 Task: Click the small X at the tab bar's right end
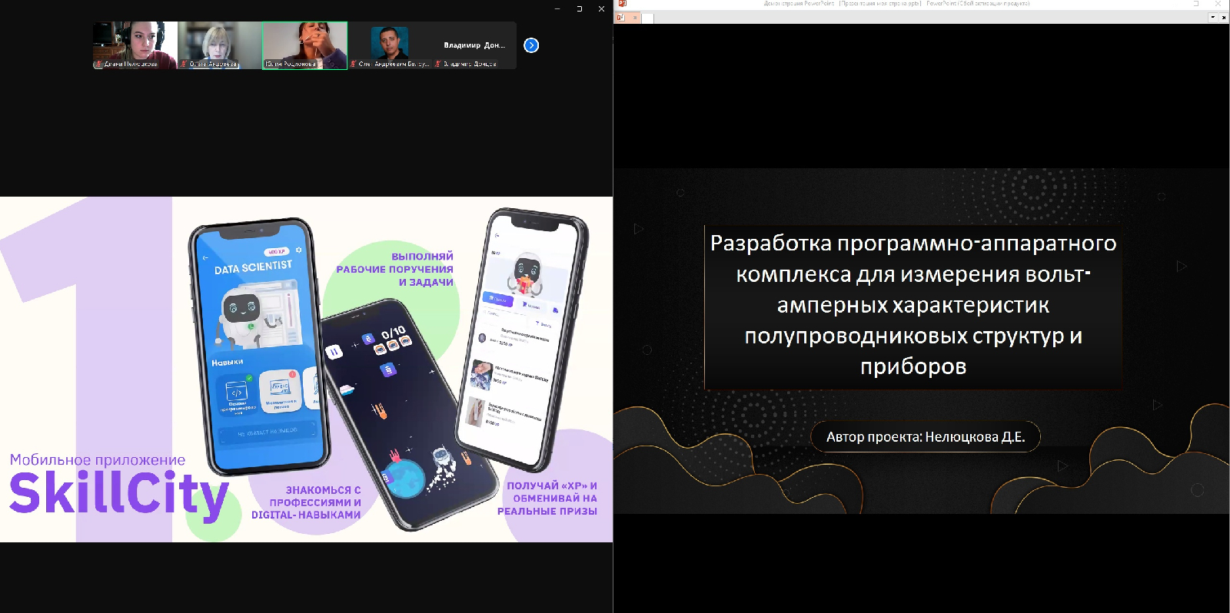point(1224,18)
